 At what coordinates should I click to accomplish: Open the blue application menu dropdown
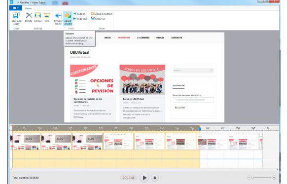pyautogui.click(x=16, y=8)
